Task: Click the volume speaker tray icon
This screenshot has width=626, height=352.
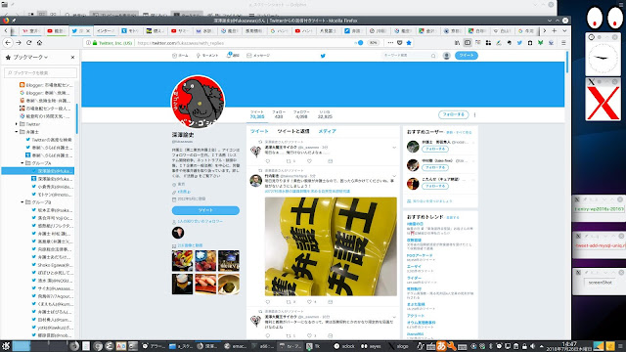Action: coord(532,346)
